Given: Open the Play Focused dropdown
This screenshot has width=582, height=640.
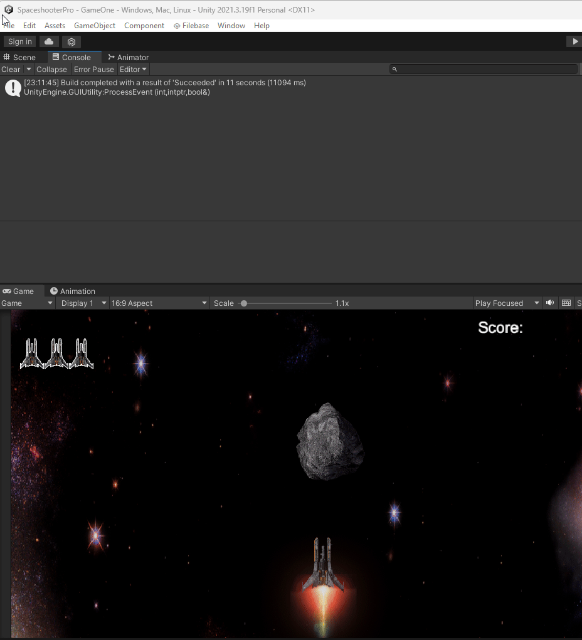Looking at the screenshot, I should (507, 303).
